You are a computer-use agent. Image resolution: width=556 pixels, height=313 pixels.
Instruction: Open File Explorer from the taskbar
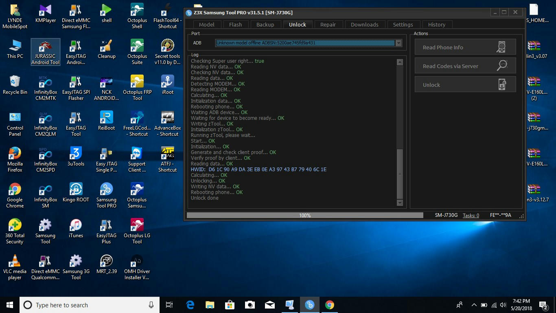(210, 305)
